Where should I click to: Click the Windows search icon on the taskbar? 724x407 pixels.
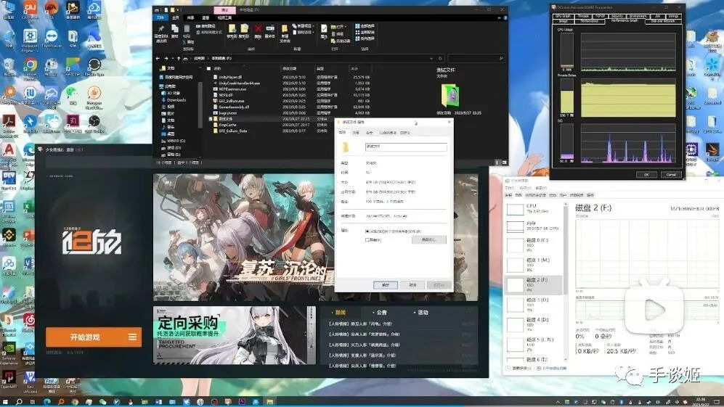[20, 401]
